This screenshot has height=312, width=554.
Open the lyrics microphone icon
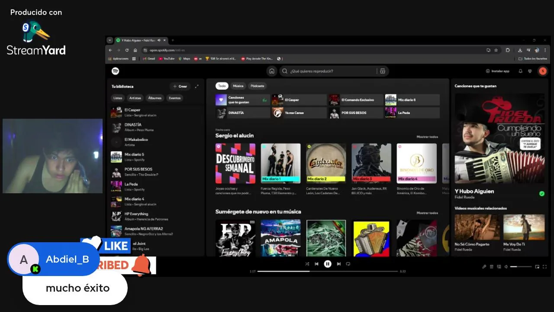tap(484, 266)
